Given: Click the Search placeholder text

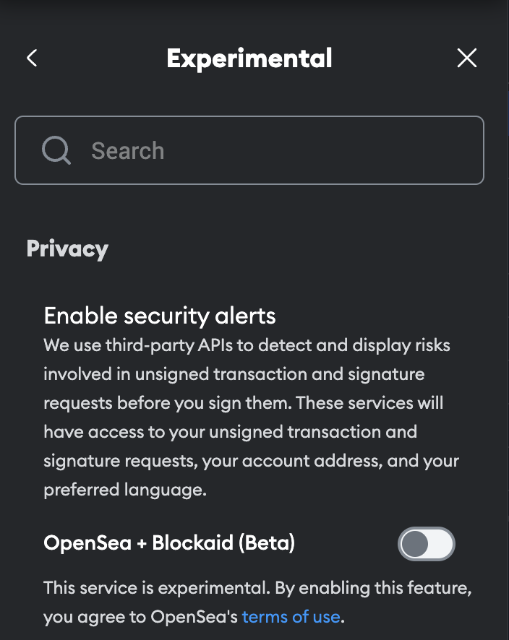Looking at the screenshot, I should coord(128,151).
